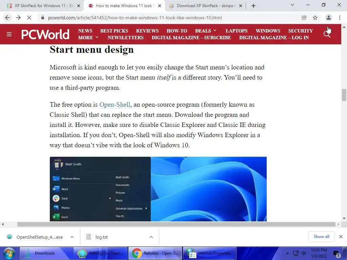The height and width of the screenshot is (260, 347).
Task: Open the Chrome three-dot menu
Action: [x=340, y=18]
